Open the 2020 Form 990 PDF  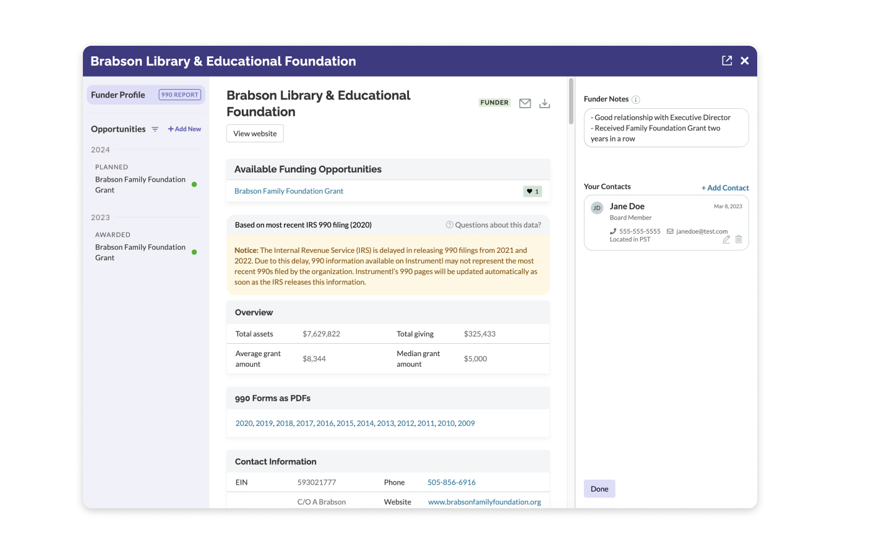click(244, 424)
